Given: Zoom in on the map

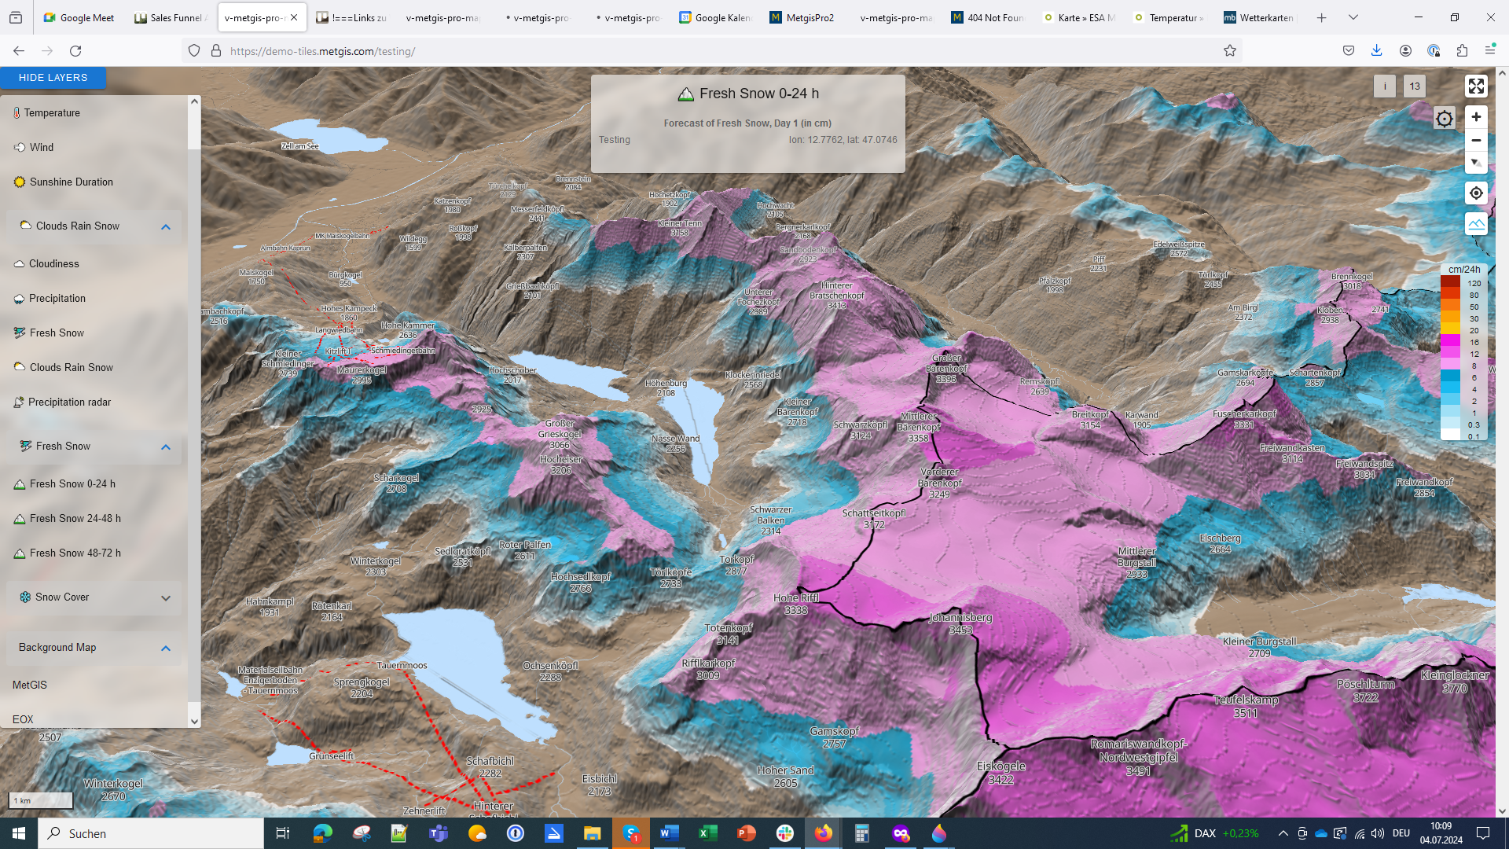Looking at the screenshot, I should pyautogui.click(x=1475, y=117).
